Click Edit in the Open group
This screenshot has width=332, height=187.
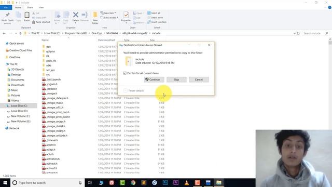click(x=137, y=18)
